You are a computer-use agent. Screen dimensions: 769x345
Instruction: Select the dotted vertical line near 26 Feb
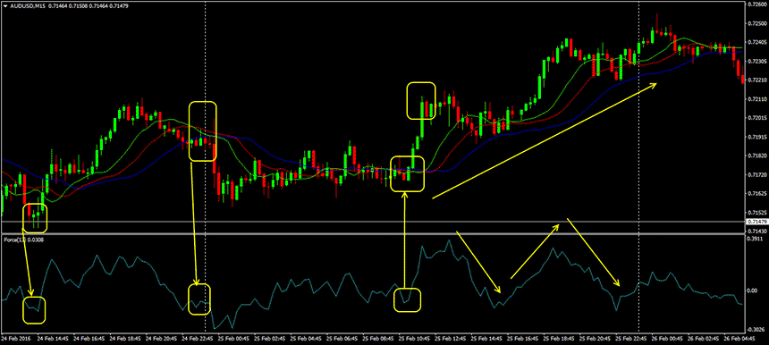click(638, 166)
